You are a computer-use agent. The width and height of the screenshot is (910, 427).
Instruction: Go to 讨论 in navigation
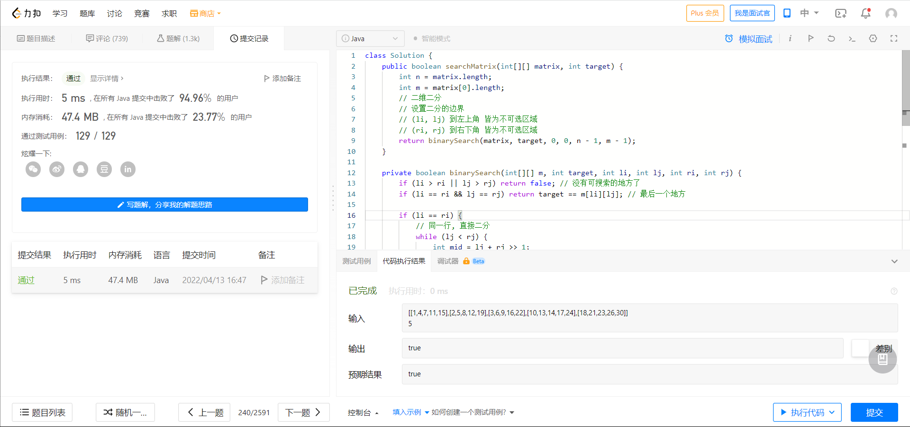click(x=114, y=13)
